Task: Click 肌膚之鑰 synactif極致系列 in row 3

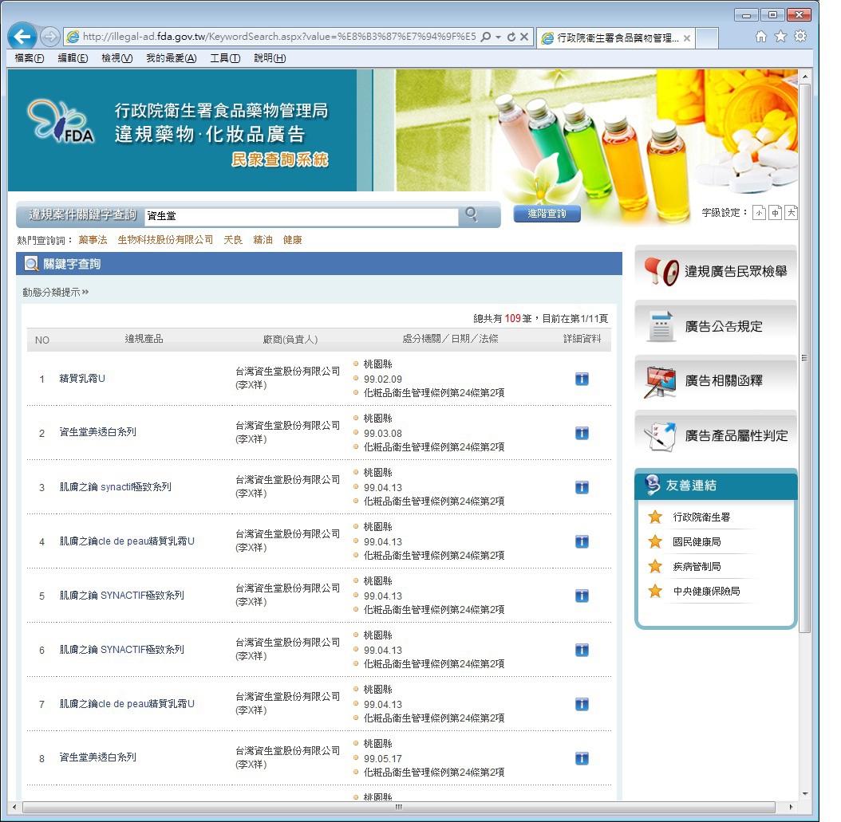Action: pos(116,486)
